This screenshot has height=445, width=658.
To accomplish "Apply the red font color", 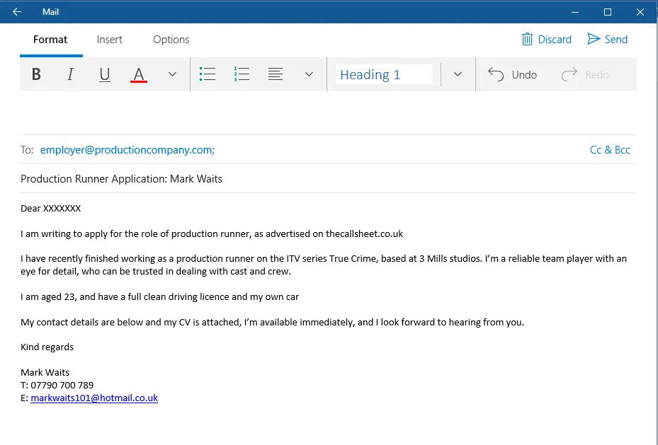I will [x=138, y=74].
